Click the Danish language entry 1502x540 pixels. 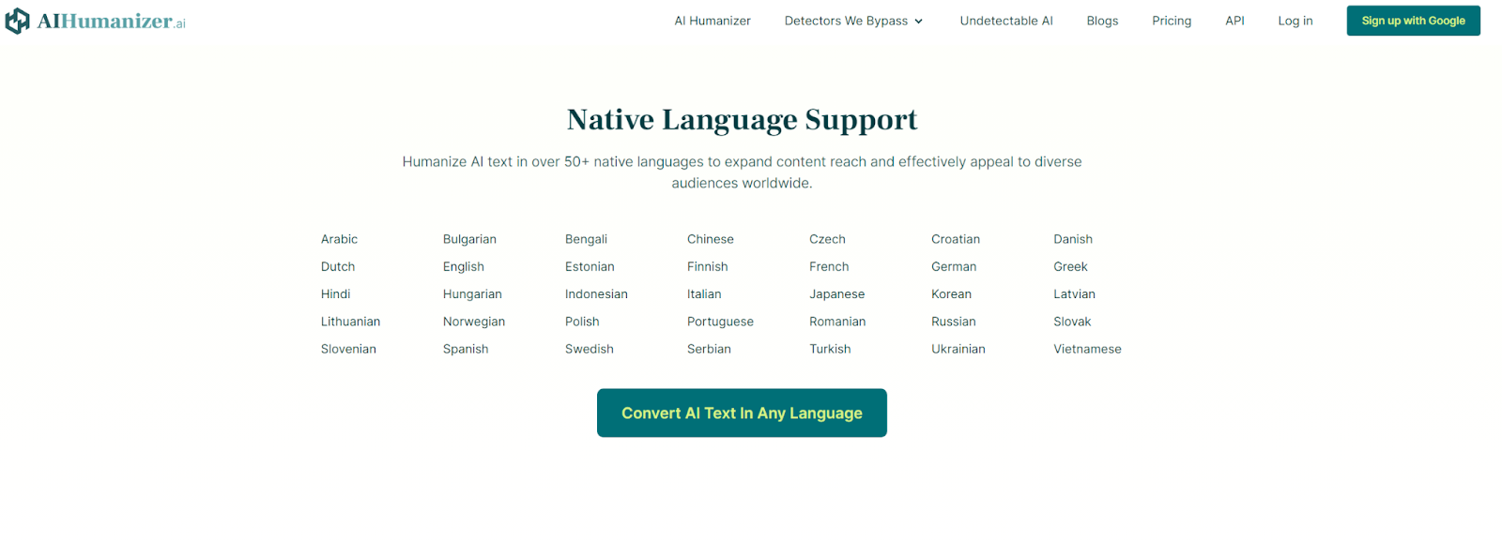point(1073,239)
